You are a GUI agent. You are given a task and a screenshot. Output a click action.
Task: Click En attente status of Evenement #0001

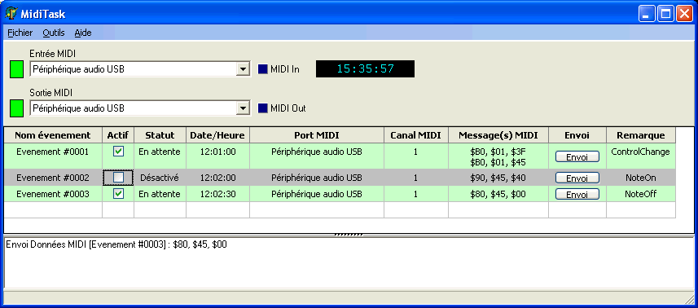tap(160, 156)
